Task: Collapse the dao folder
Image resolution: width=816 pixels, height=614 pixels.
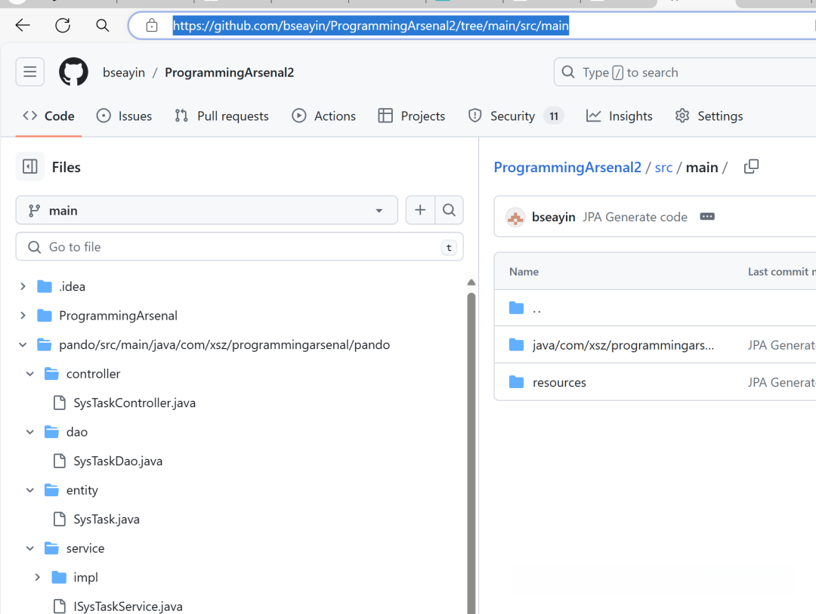Action: (30, 431)
